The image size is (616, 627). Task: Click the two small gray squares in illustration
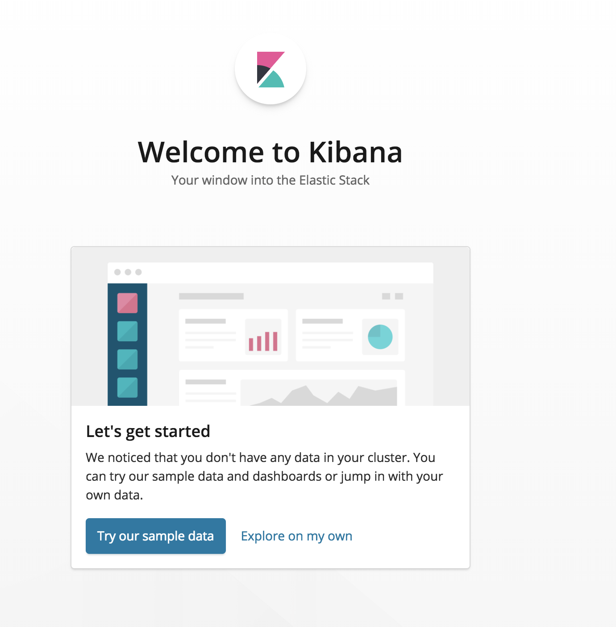tap(393, 296)
